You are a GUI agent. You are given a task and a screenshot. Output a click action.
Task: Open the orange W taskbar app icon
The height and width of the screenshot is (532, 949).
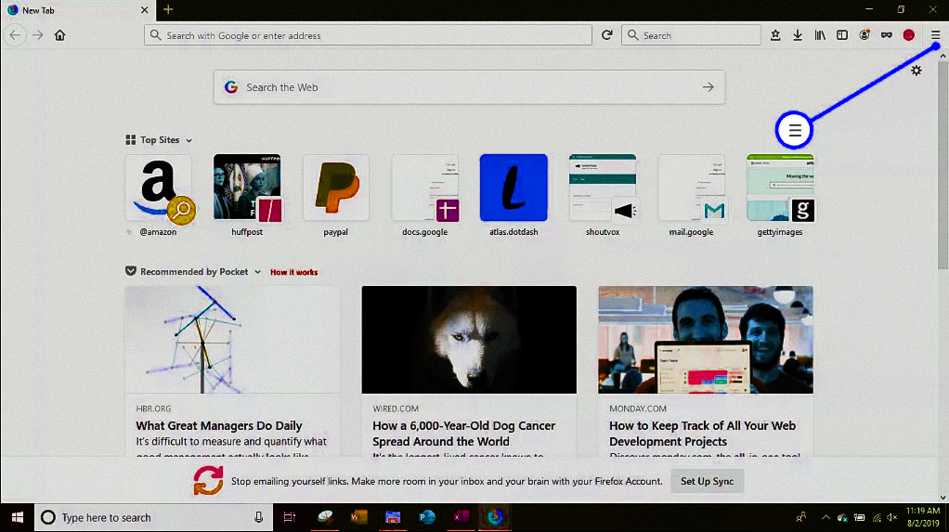click(x=359, y=517)
